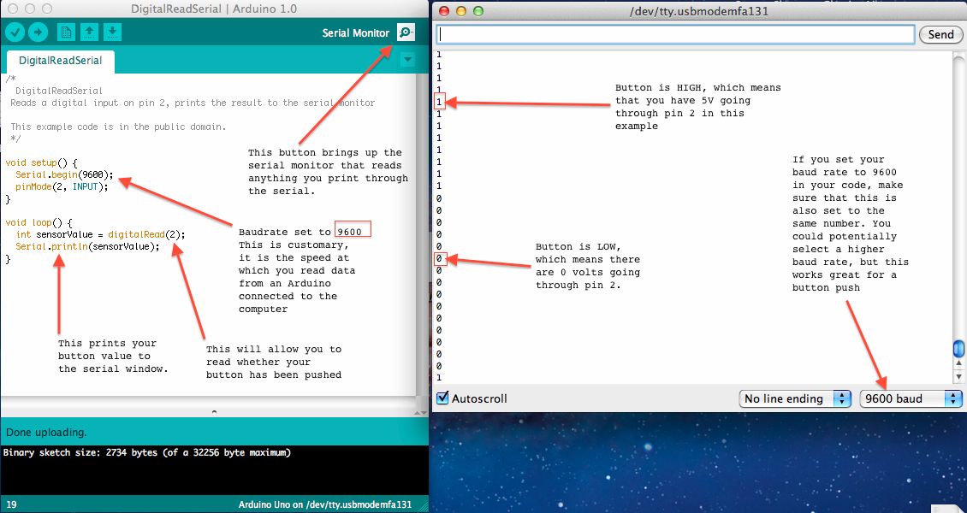This screenshot has height=513, width=967.
Task: Click the Serial.println(sensorValue); code line
Action: (x=87, y=246)
